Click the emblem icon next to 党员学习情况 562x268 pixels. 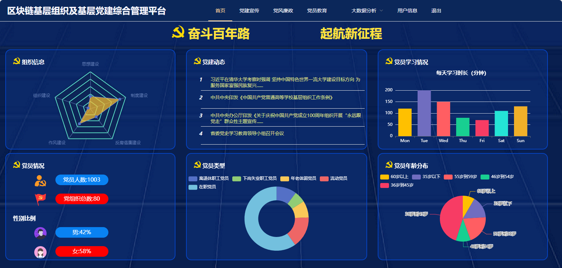pyautogui.click(x=389, y=61)
